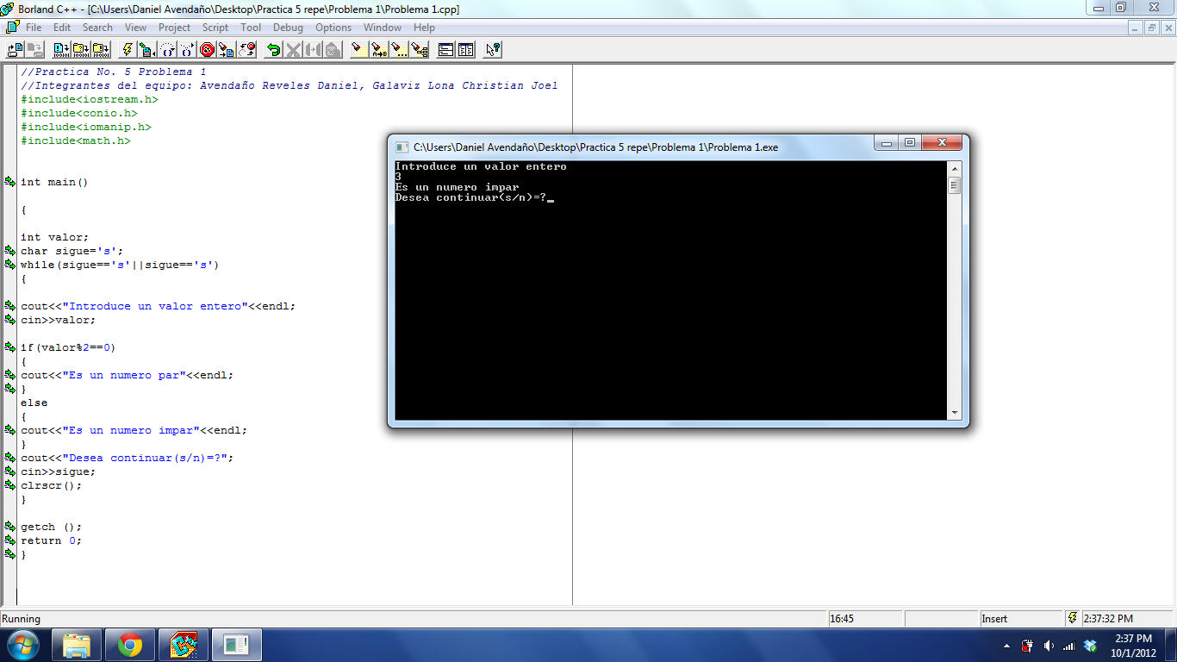
Task: Open Windows Explorer from the taskbar
Action: pyautogui.click(x=77, y=645)
